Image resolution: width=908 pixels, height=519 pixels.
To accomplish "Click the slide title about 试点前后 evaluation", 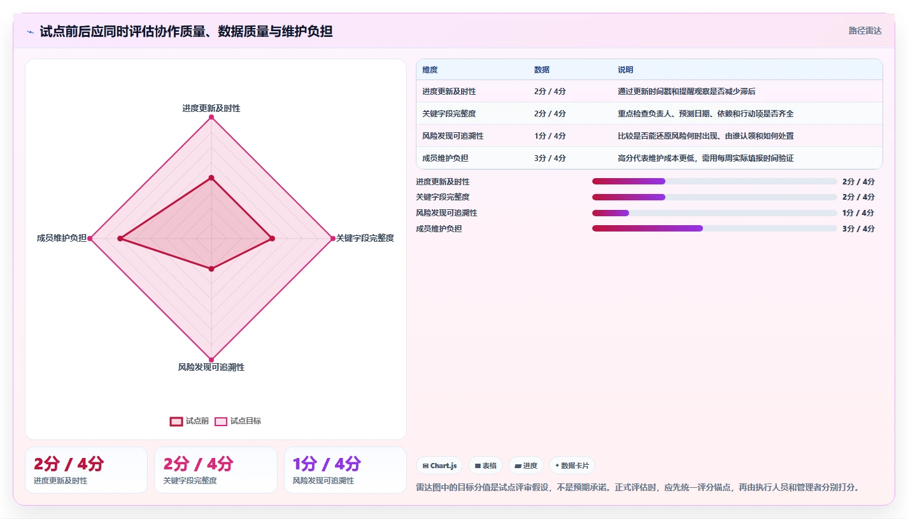I will tap(186, 31).
